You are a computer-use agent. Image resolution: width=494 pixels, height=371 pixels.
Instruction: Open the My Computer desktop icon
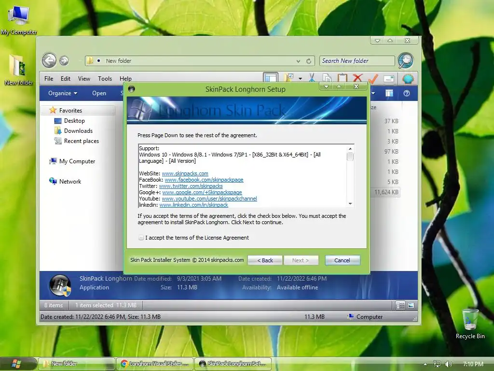point(19,19)
